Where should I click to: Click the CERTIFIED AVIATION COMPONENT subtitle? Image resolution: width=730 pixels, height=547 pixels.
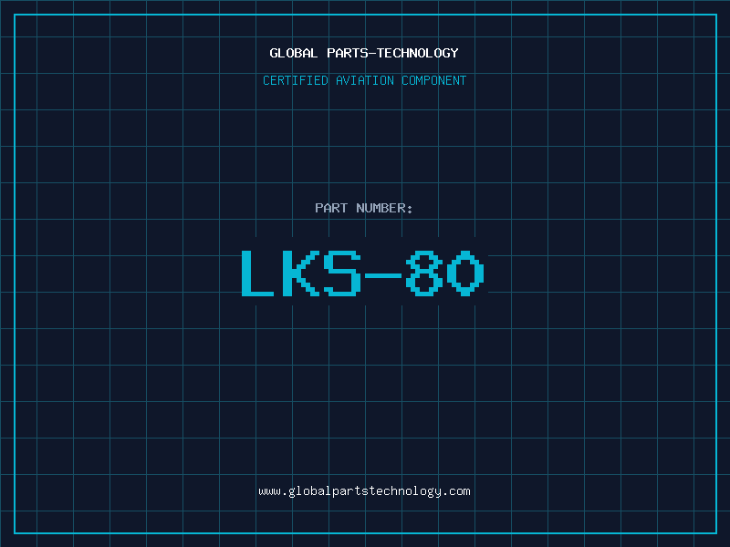click(364, 80)
